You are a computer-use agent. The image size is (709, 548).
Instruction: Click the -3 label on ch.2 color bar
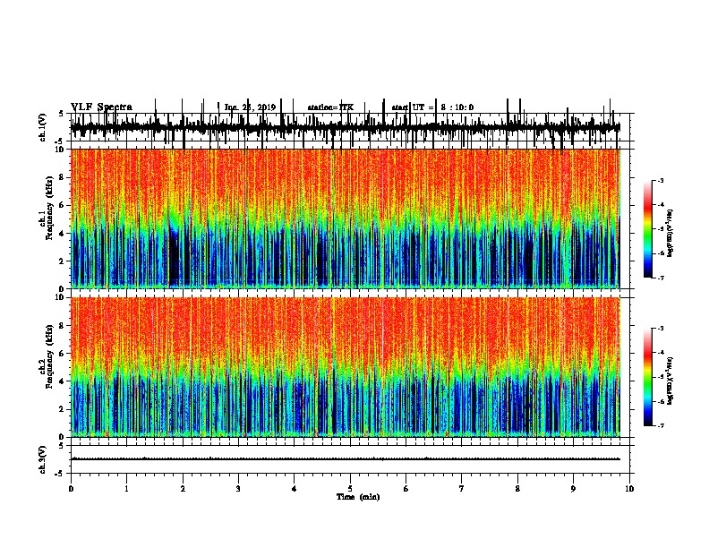pos(660,329)
